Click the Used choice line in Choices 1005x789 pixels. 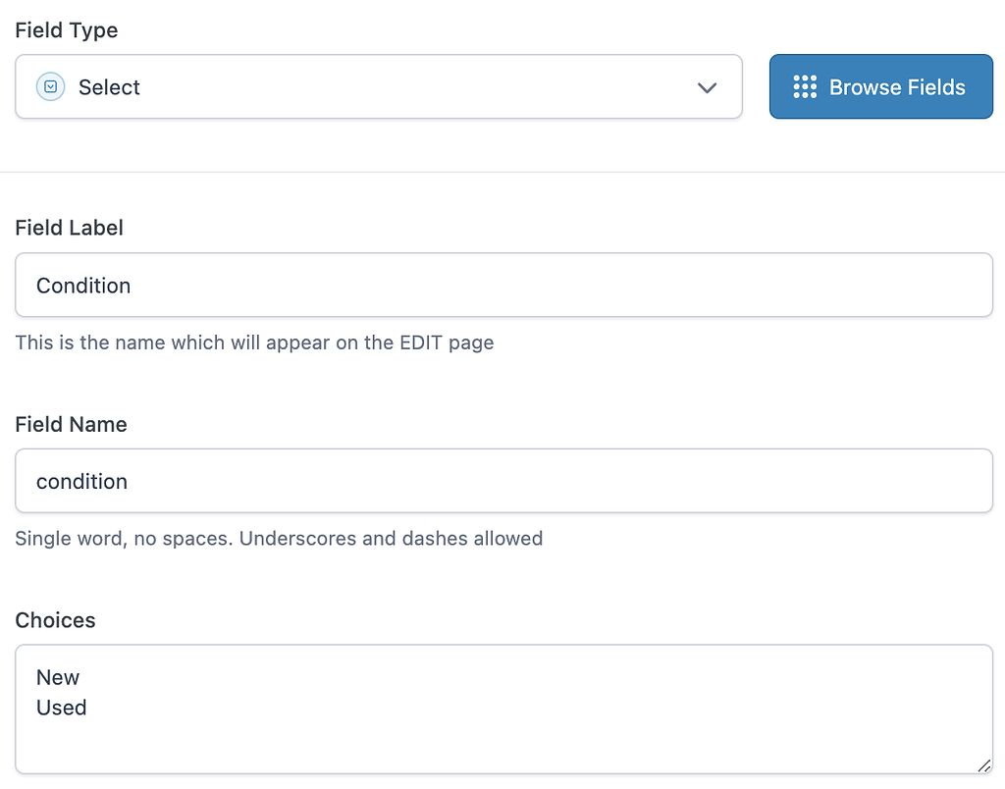[61, 708]
